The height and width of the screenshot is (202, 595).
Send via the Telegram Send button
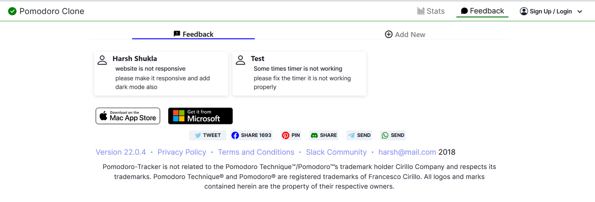point(359,135)
